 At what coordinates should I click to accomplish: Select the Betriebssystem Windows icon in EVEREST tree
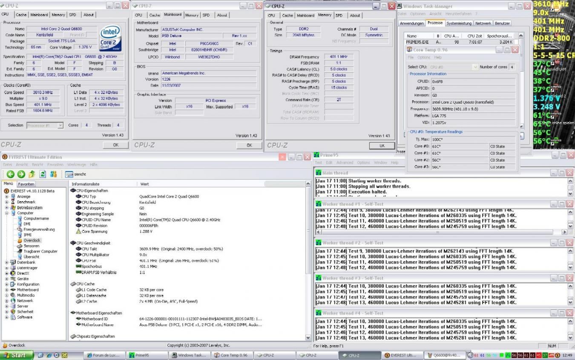[13, 208]
